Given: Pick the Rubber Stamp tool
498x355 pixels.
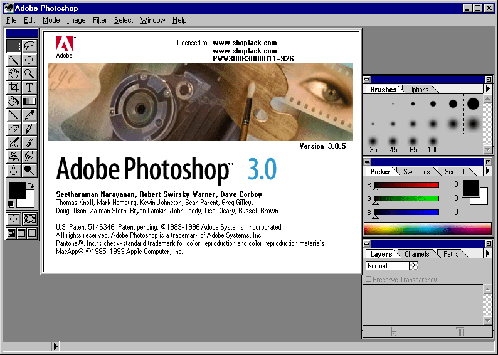Looking at the screenshot, I should coord(13,156).
